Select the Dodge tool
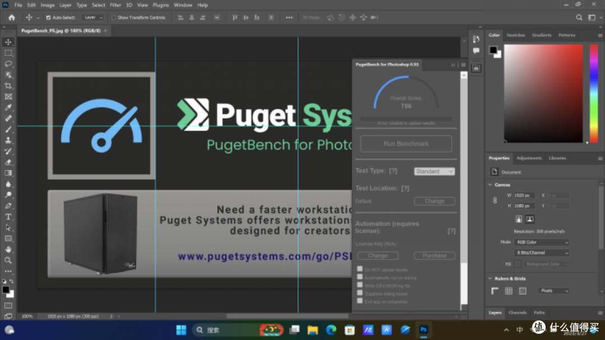605x340 pixels. pos(8,195)
